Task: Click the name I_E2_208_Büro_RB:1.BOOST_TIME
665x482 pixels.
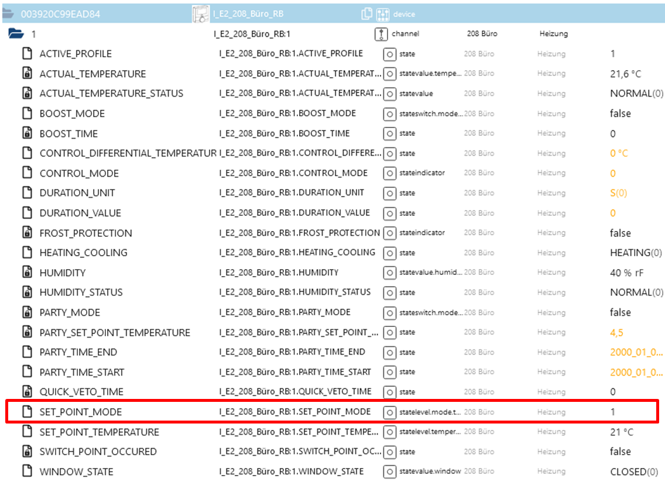Action: pyautogui.click(x=284, y=133)
